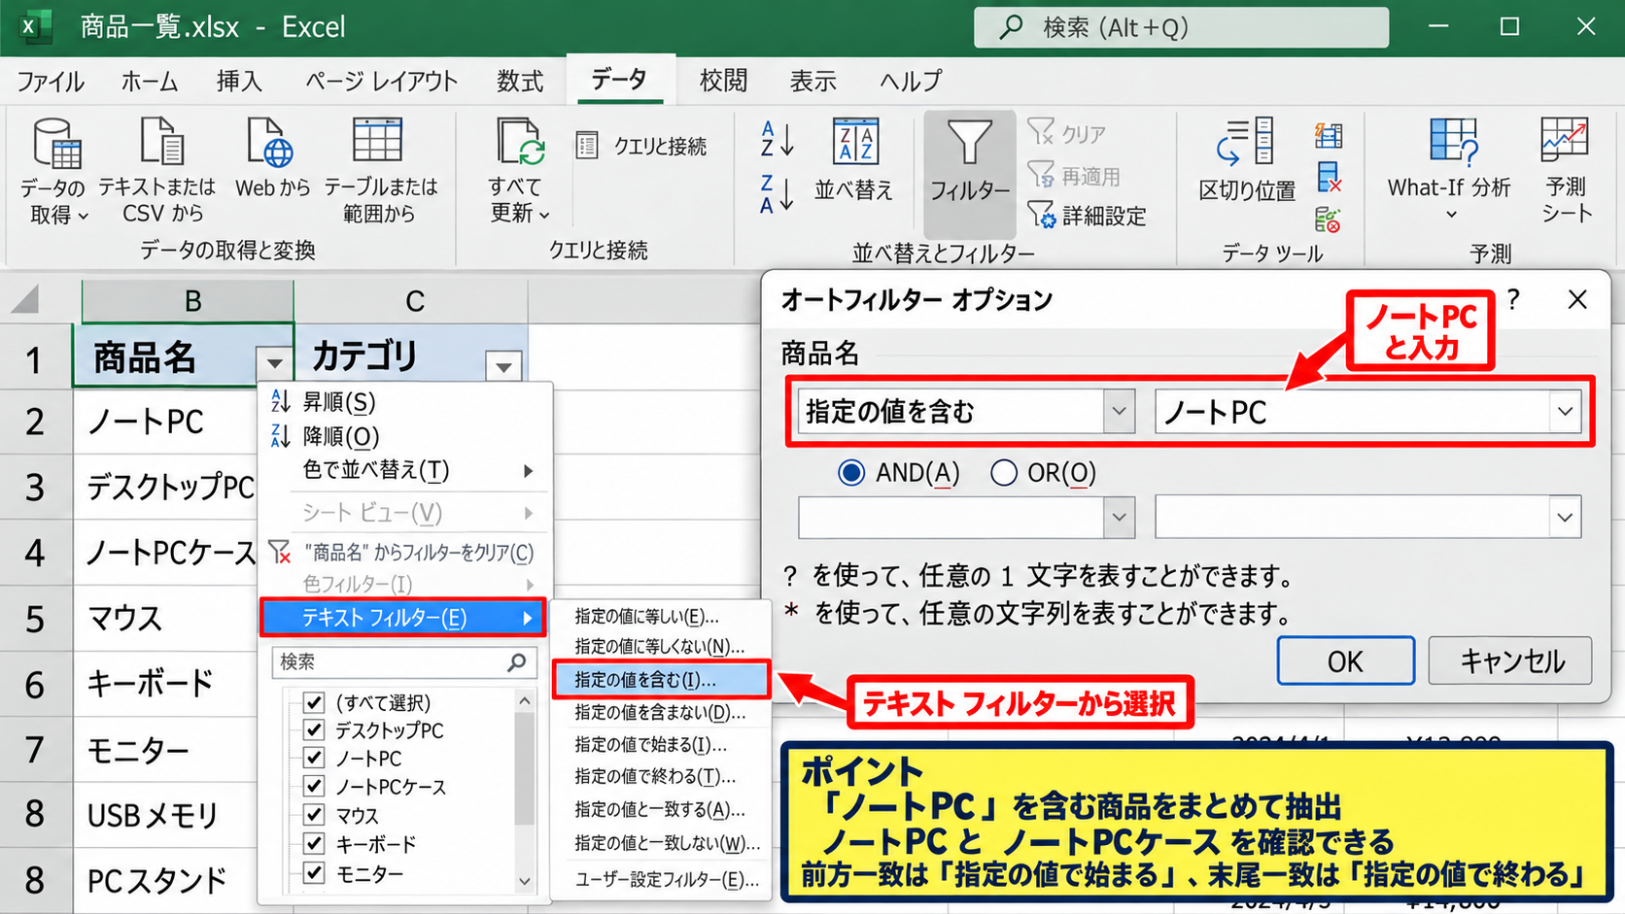
Task: Switch to the ホーム tab
Action: click(150, 81)
